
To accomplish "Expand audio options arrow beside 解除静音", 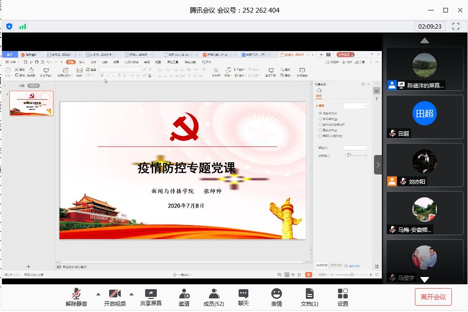I will coord(98,294).
